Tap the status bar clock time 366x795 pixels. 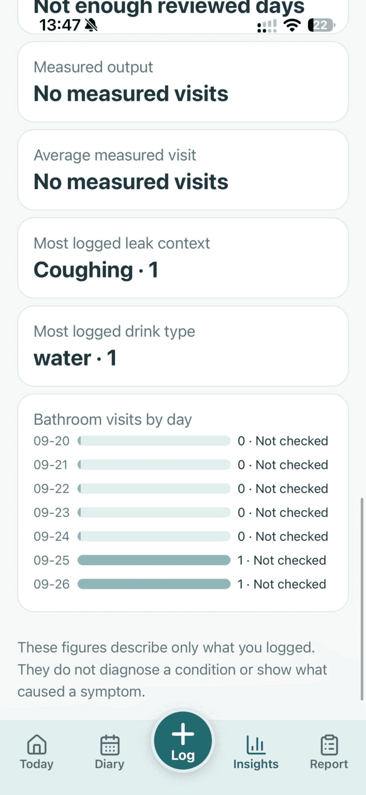60,25
